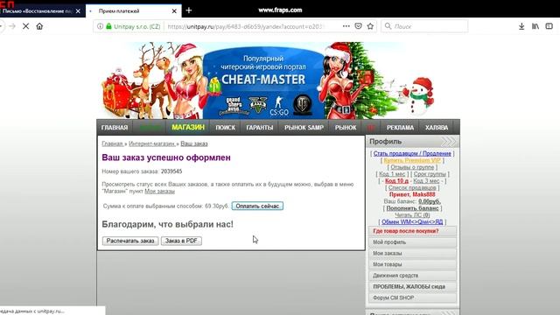Open the 'Читать ЛС (0)' link
This screenshot has width=560, height=315.
412,215
